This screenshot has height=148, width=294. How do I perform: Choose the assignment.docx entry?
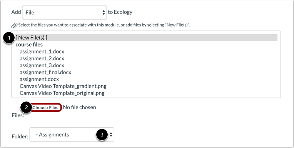click(39, 79)
